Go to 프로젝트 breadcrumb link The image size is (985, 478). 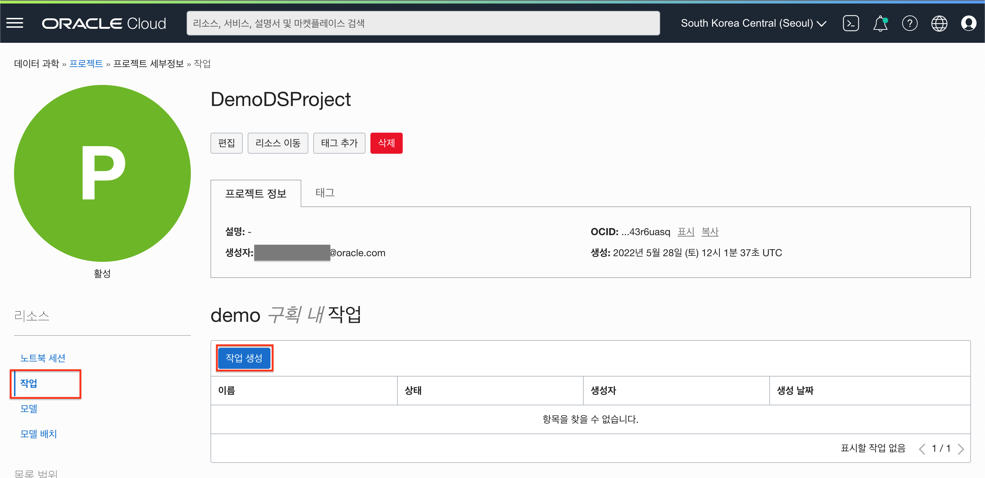[86, 63]
